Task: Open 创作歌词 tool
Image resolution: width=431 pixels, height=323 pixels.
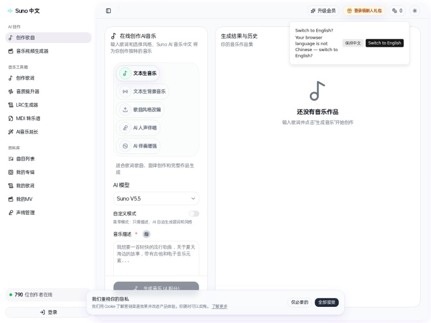Action: click(48, 78)
